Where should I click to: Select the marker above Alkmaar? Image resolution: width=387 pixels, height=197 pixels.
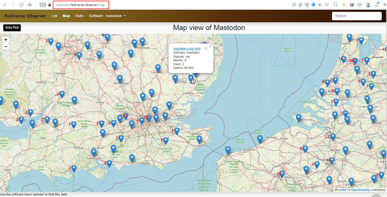pos(349,38)
